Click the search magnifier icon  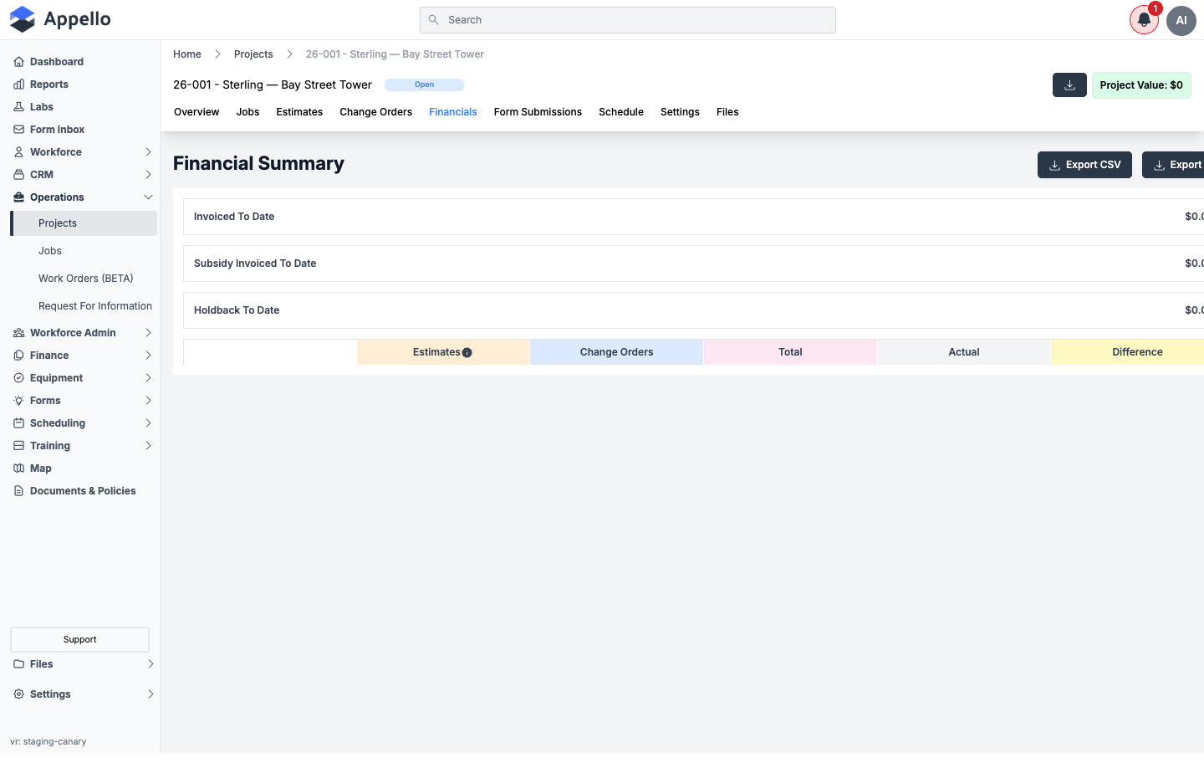433,20
